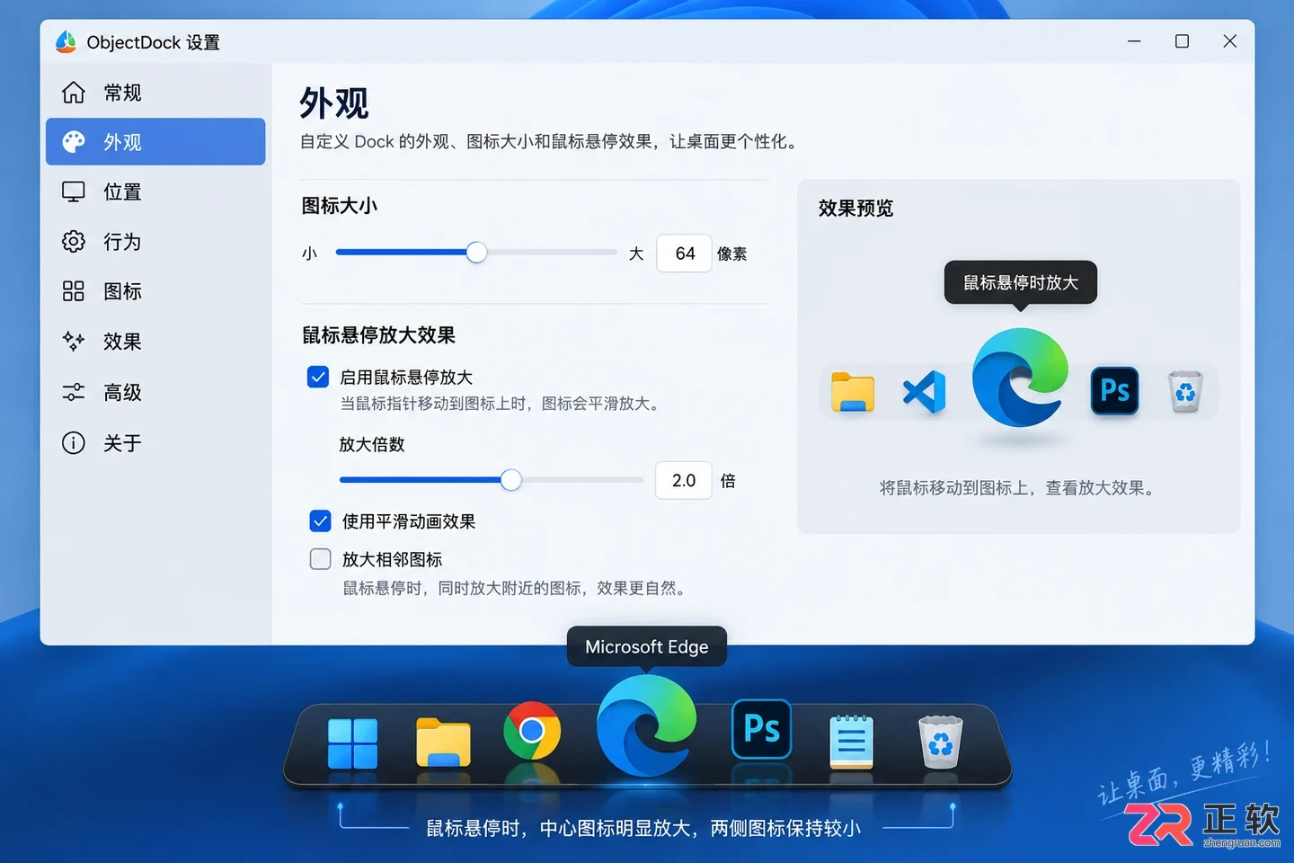
Task: Click the magnified Microsoft Edge dock icon
Action: coord(647,725)
